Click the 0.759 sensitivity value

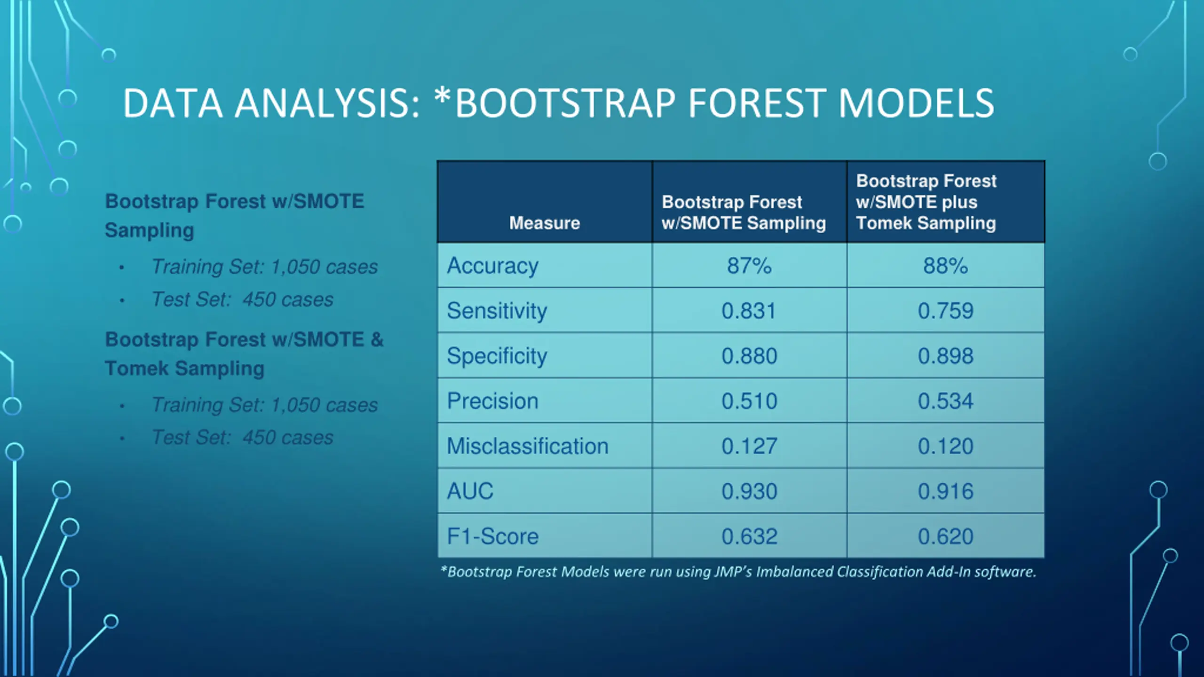(x=945, y=311)
